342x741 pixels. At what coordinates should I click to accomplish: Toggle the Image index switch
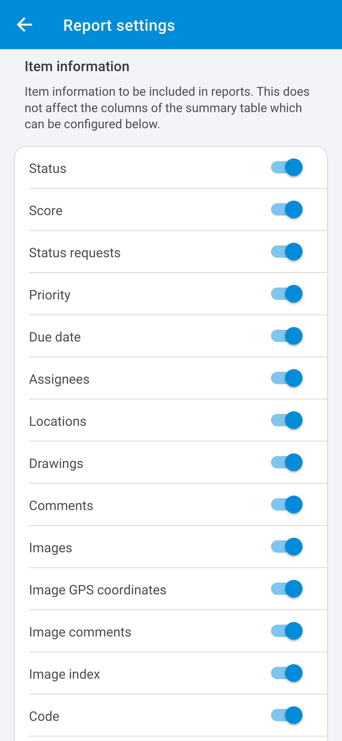(286, 673)
